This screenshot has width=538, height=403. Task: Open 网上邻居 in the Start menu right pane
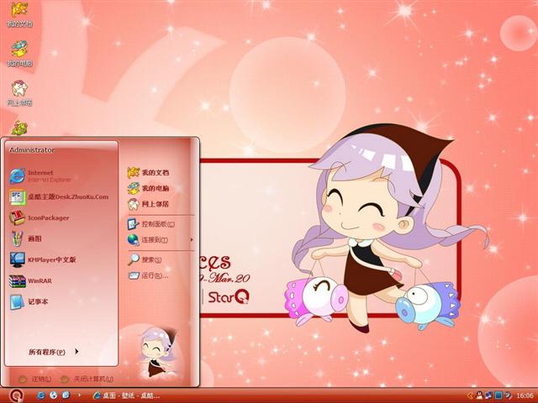click(x=148, y=204)
